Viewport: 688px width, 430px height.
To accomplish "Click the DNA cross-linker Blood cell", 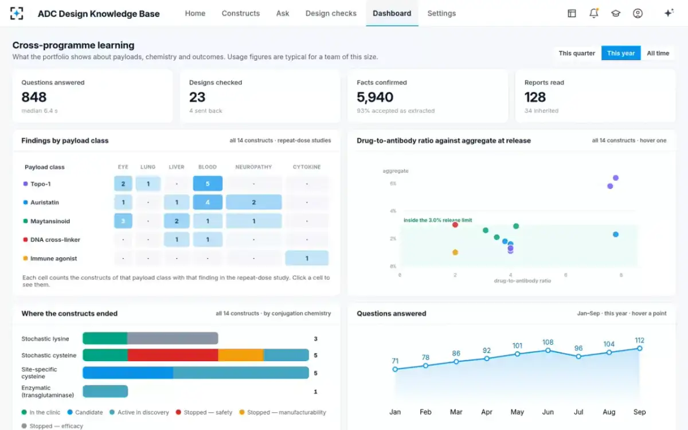I will coord(208,240).
